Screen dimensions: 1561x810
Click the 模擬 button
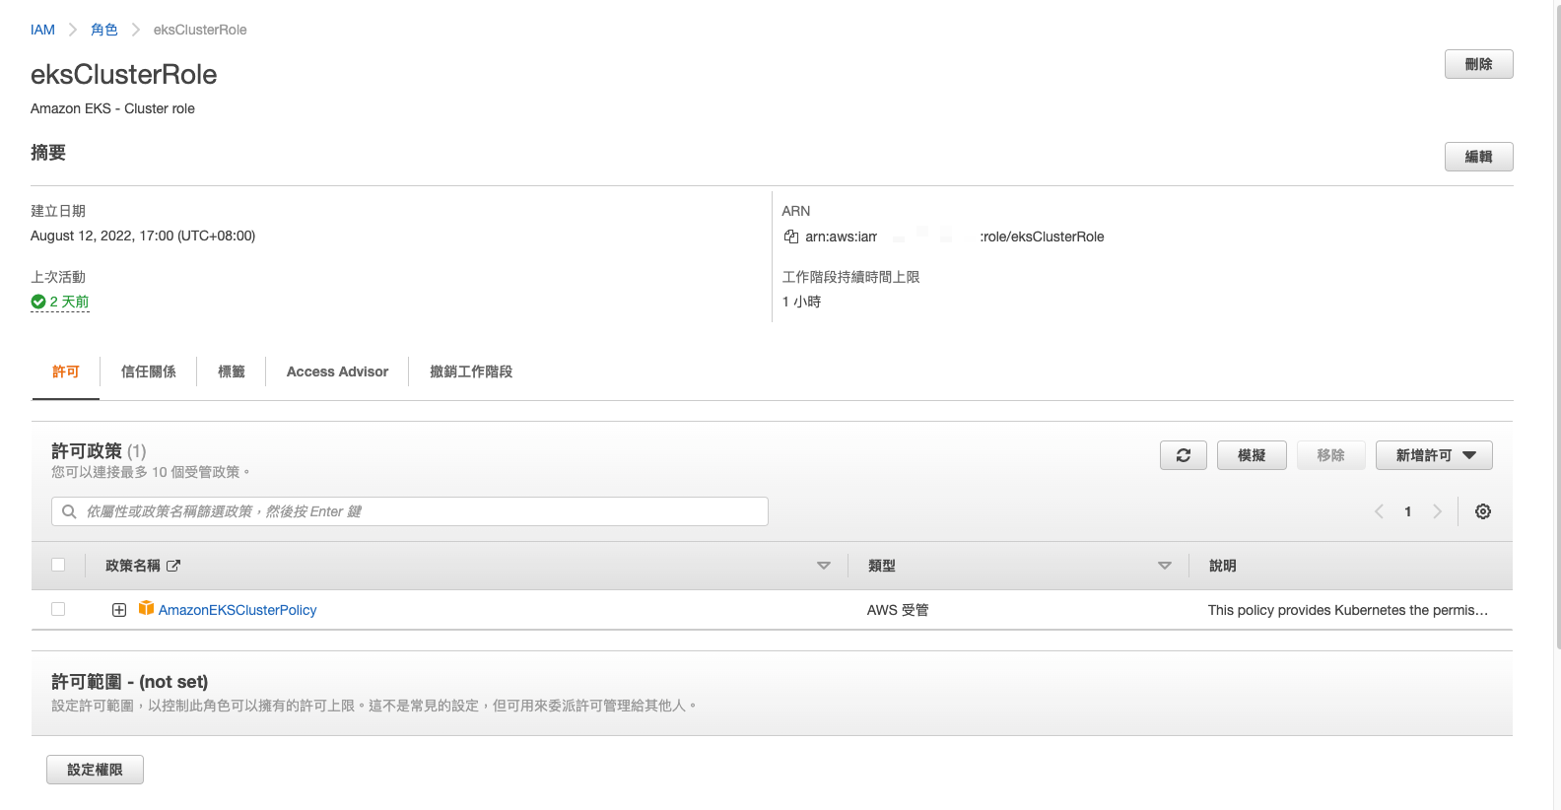[1252, 455]
